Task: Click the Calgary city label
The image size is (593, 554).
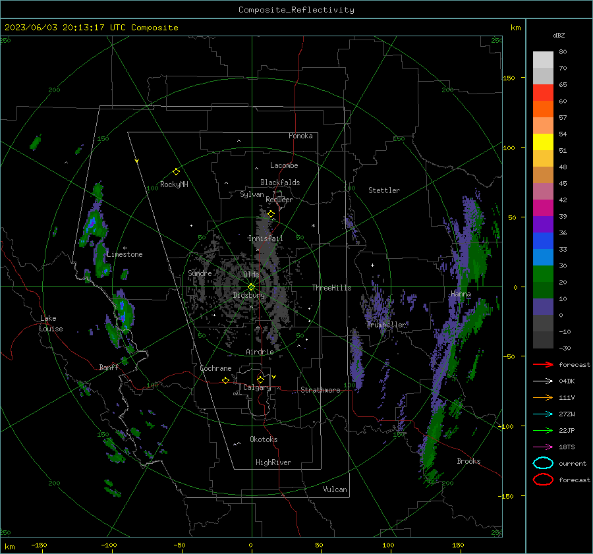Action: (257, 387)
